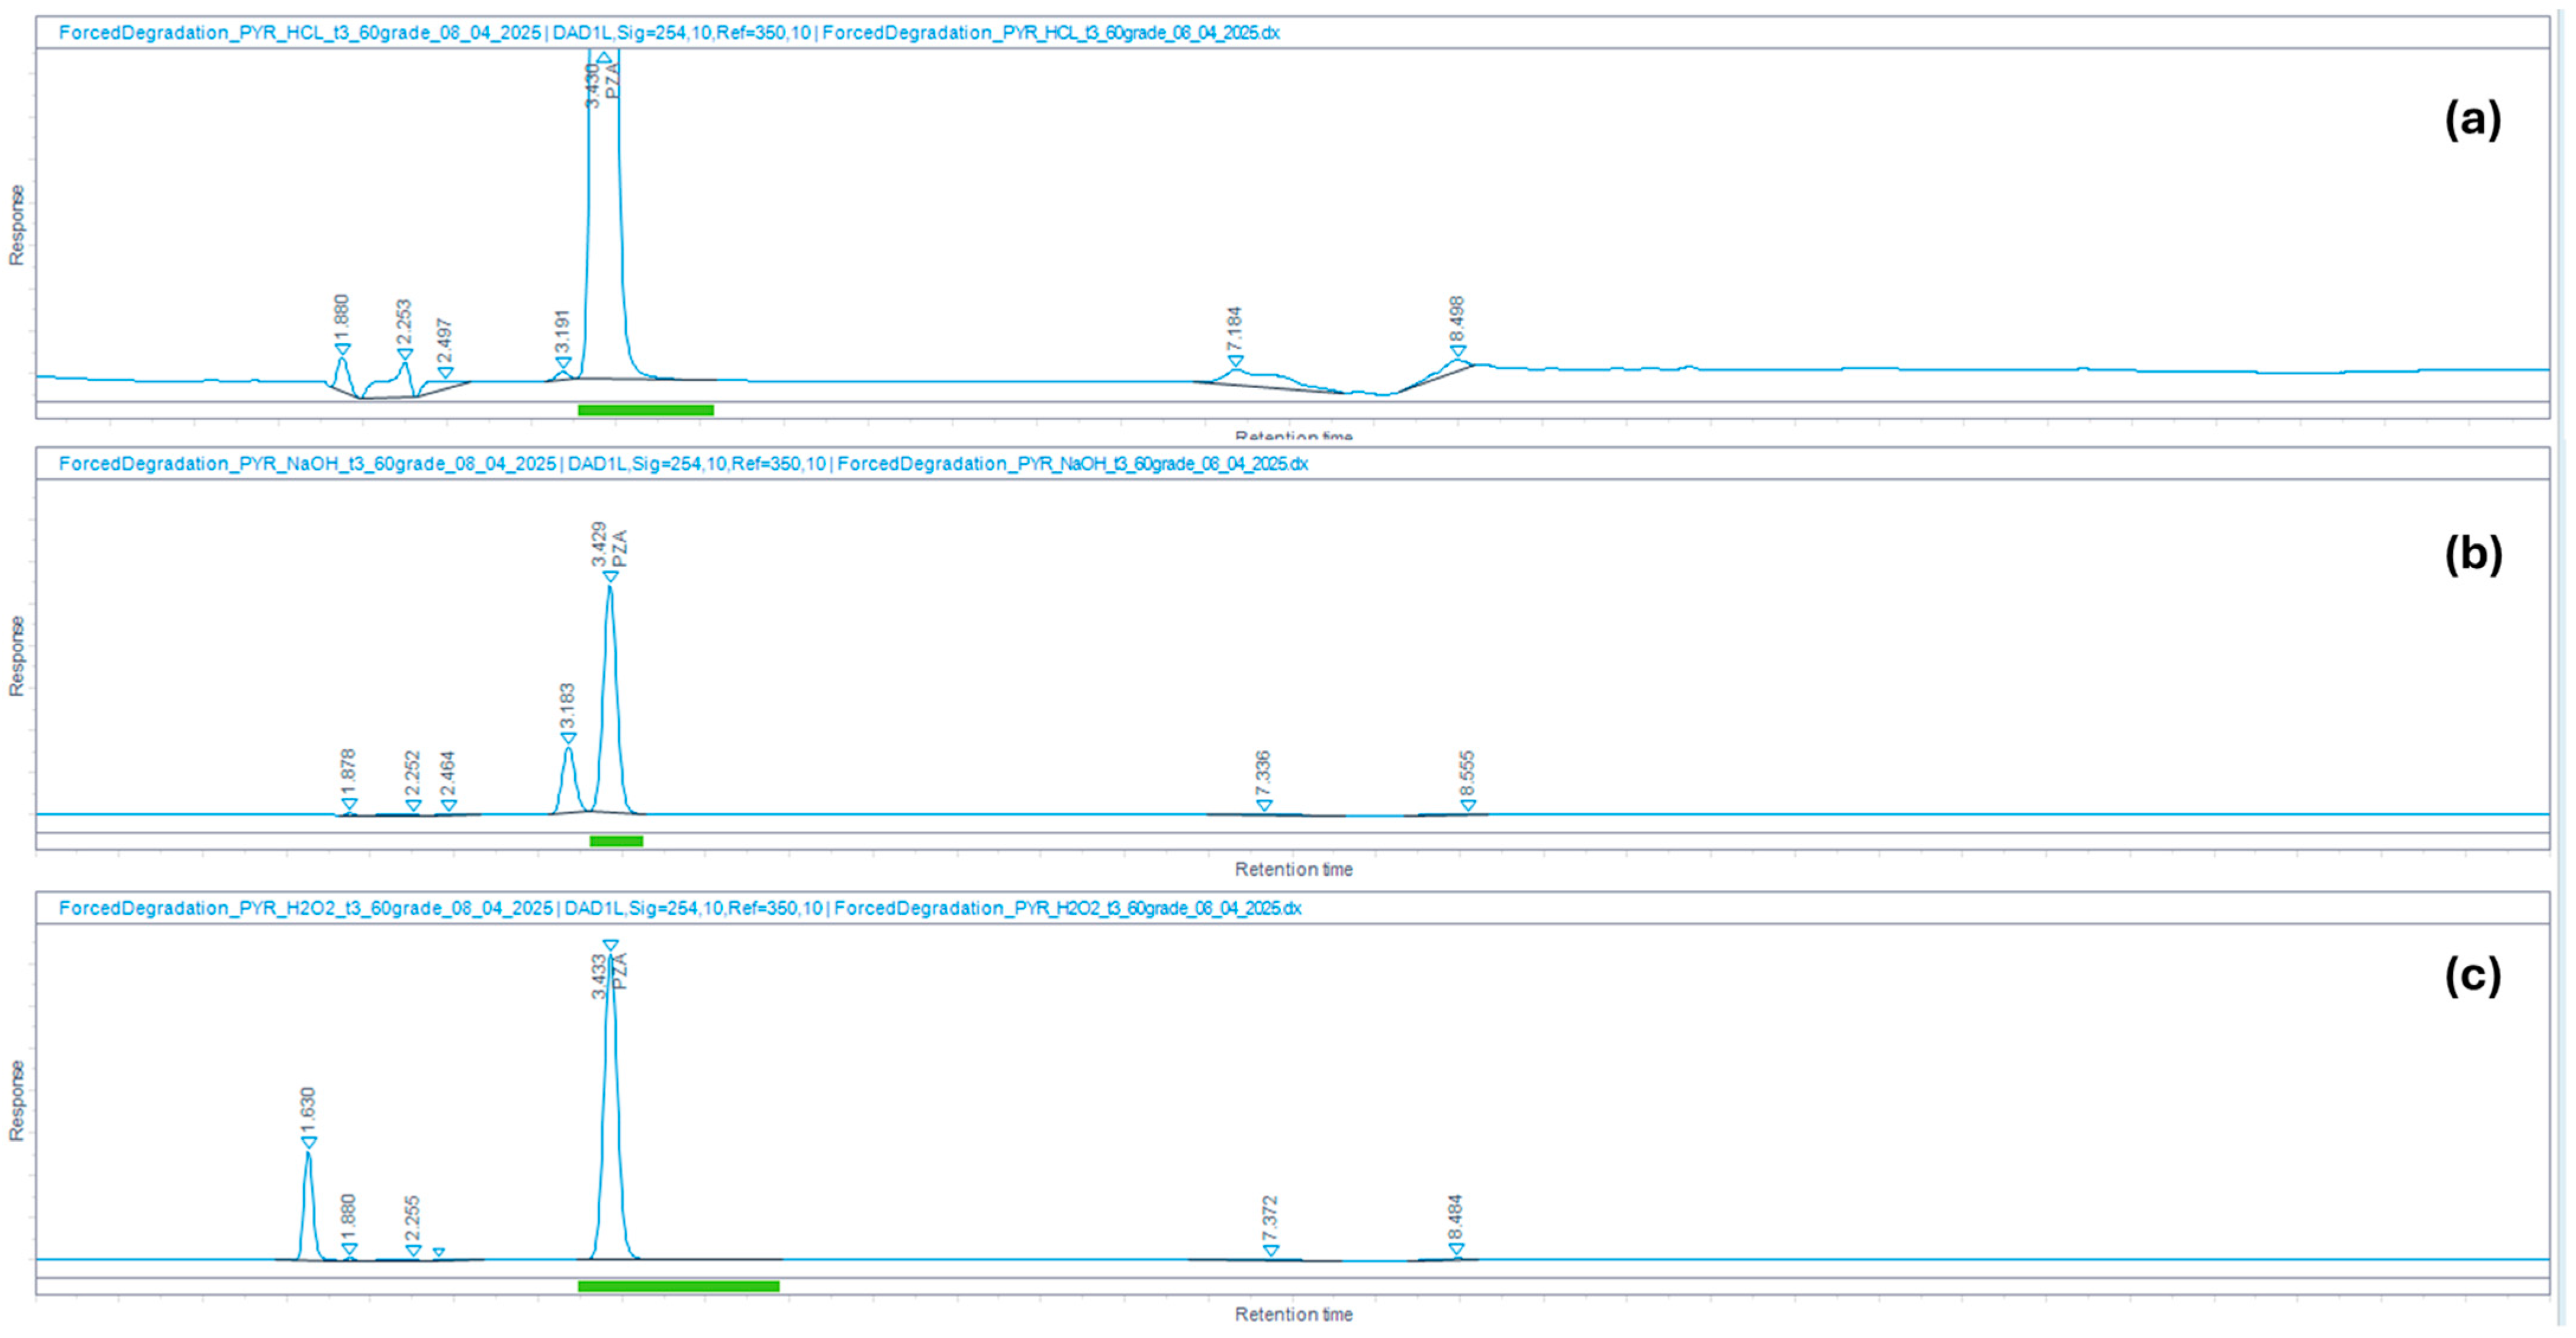Click the 2.464 peak marker in NaOH panel
This screenshot has height=1338, width=2576.
(449, 805)
